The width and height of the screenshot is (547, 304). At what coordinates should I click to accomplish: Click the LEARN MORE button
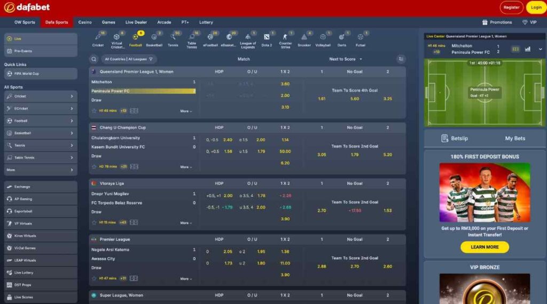[x=485, y=247]
